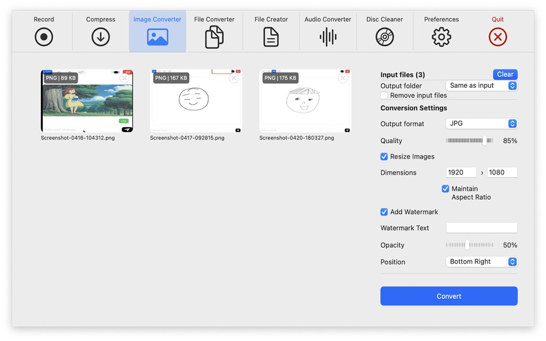The image size is (546, 341).
Task: Click the Clear button
Action: coord(505,75)
